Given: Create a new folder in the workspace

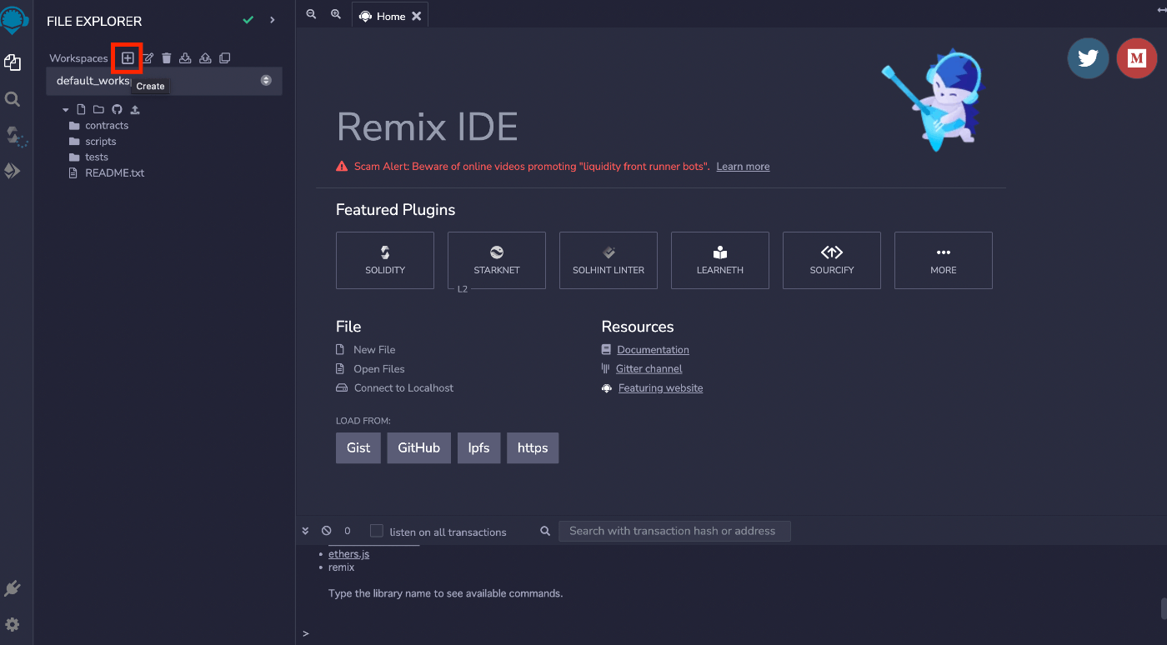Looking at the screenshot, I should click(98, 109).
